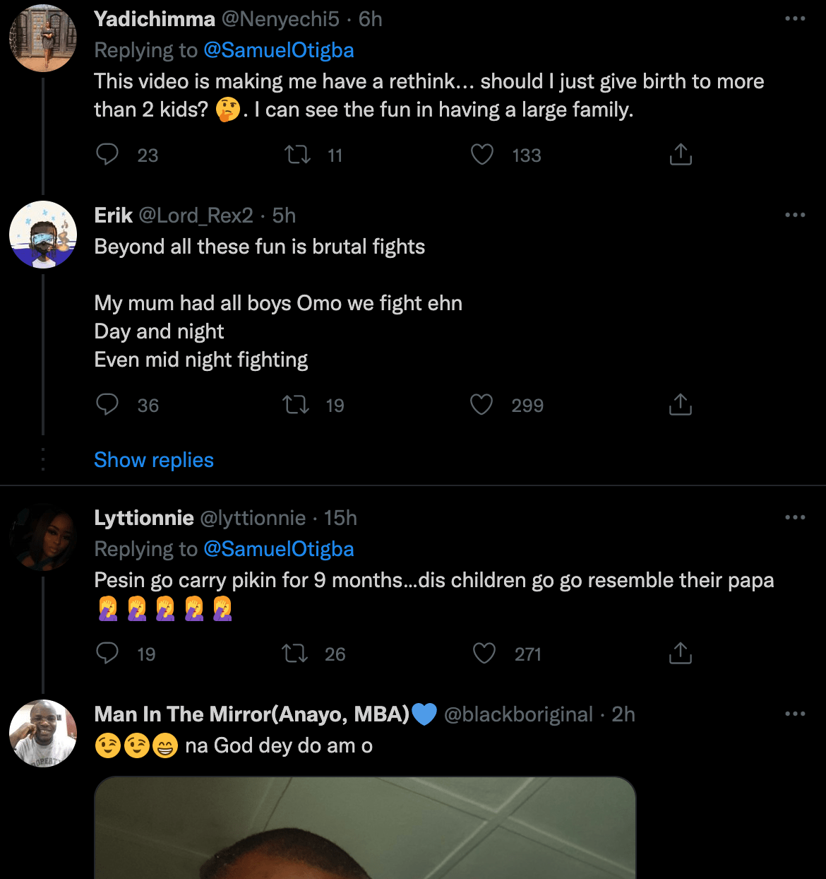Reply to Yadichimma's tweet
Viewport: 826px width, 879px height.
[107, 154]
